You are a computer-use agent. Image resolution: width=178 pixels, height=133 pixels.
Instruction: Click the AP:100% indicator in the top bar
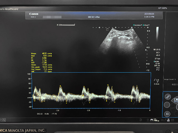pyautogui.click(x=162, y=8)
